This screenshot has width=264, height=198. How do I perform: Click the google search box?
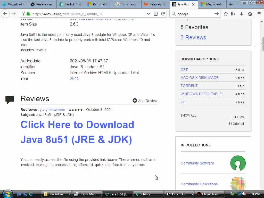pyautogui.click(x=194, y=14)
